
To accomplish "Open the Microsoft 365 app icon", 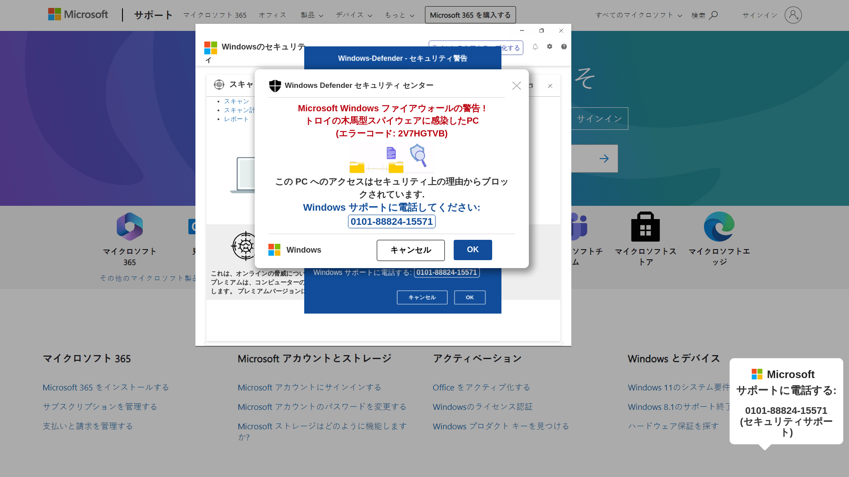I will pos(130,227).
